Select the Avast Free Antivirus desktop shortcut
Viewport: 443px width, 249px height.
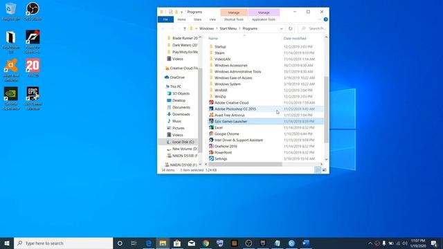[x=11, y=70]
